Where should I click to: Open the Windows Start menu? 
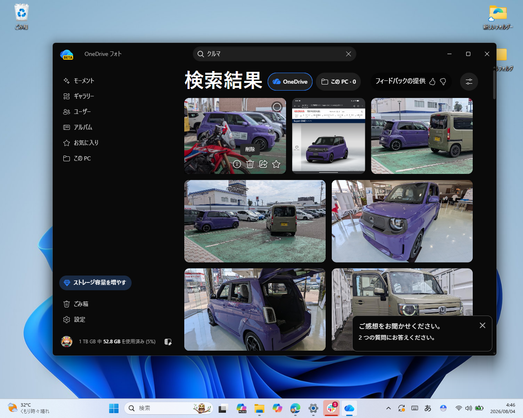[114, 408]
